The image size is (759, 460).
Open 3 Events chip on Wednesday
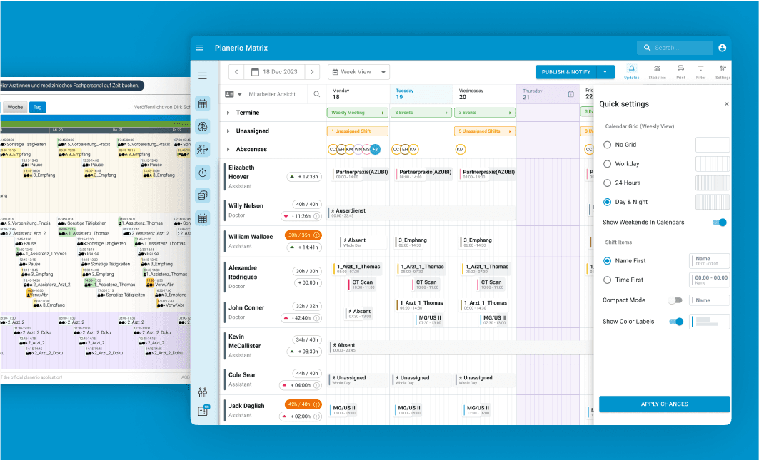[x=485, y=113]
